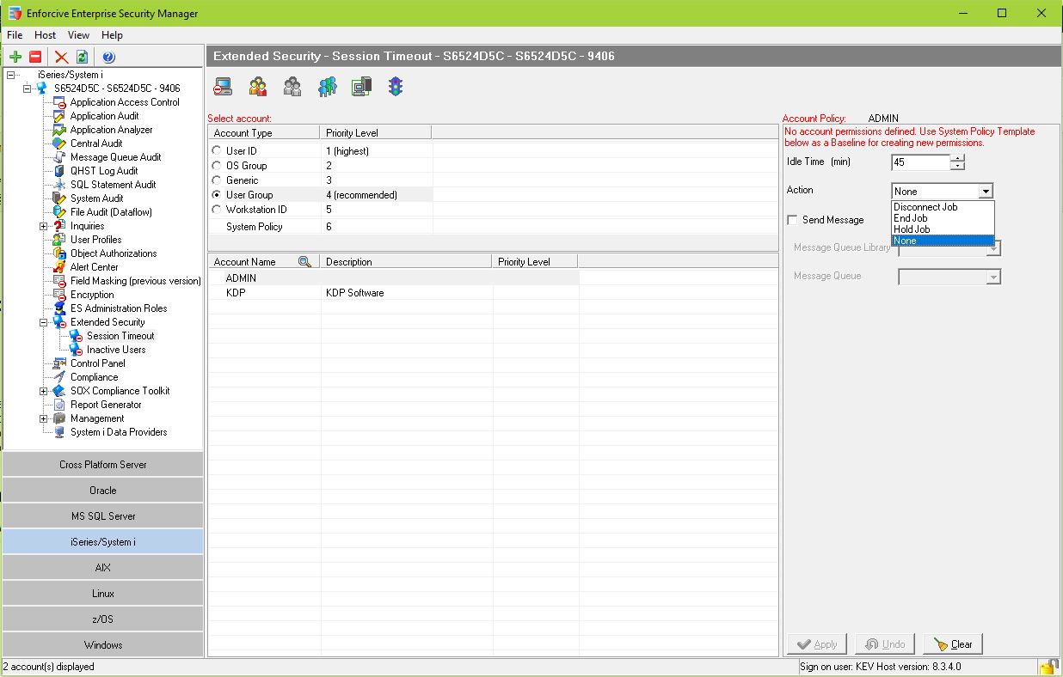The height and width of the screenshot is (677, 1063).
Task: Open help via blue question mark icon
Action: 108,57
